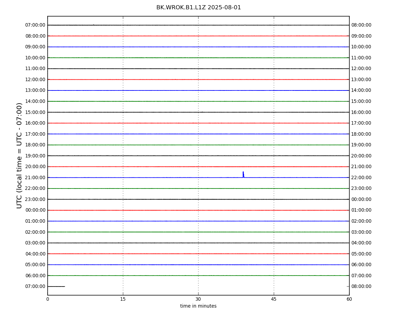
Task: Click the vertical axis label "UTC (local time = UTC - 07:00)"
Action: pyautogui.click(x=19, y=155)
